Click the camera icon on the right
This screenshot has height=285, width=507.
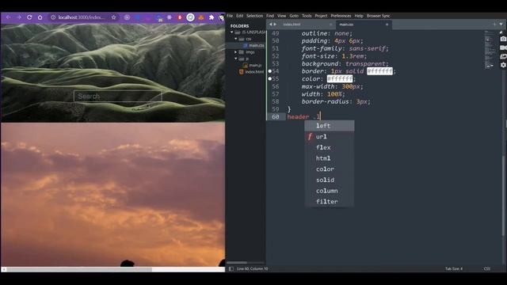pyautogui.click(x=503, y=39)
